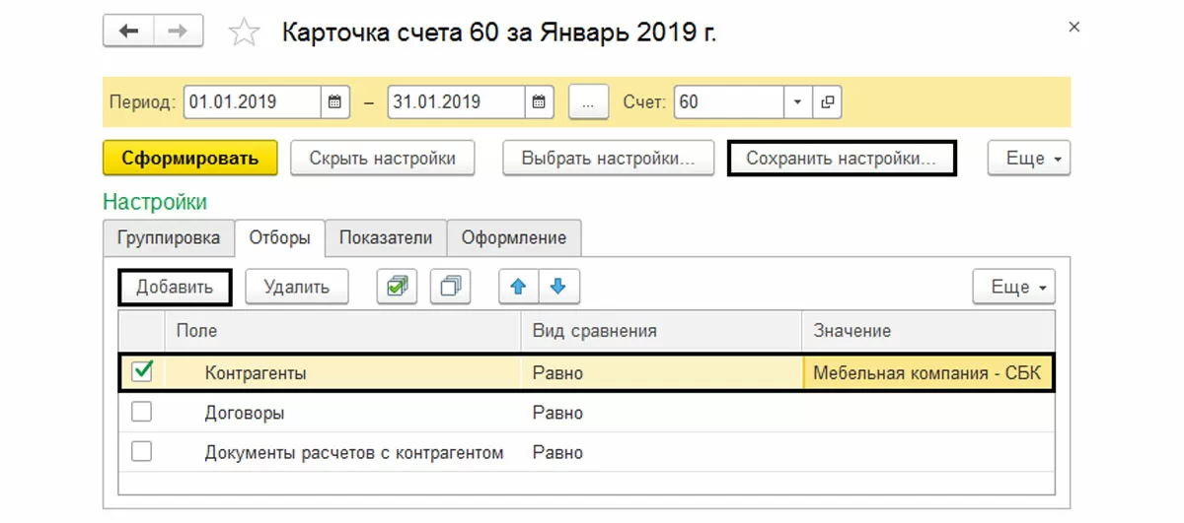Add report to favorites with star
Viewport: 1184px width, 523px height.
[242, 33]
